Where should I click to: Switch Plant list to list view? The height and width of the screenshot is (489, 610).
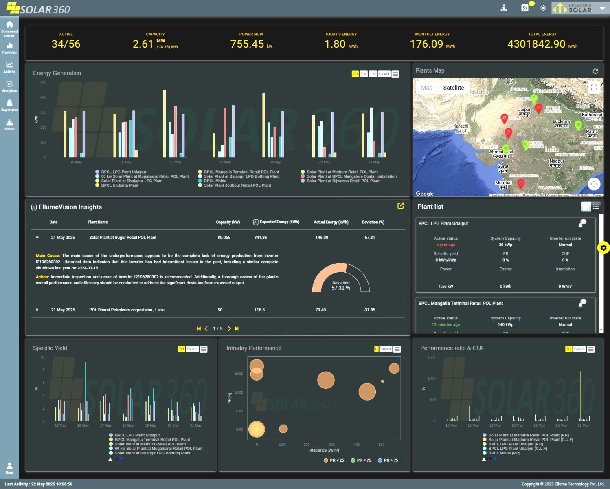click(596, 207)
